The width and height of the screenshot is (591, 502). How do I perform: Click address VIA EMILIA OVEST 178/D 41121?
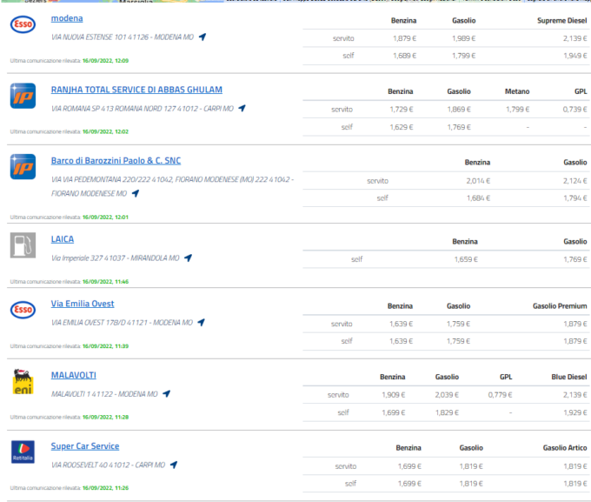[123, 322]
